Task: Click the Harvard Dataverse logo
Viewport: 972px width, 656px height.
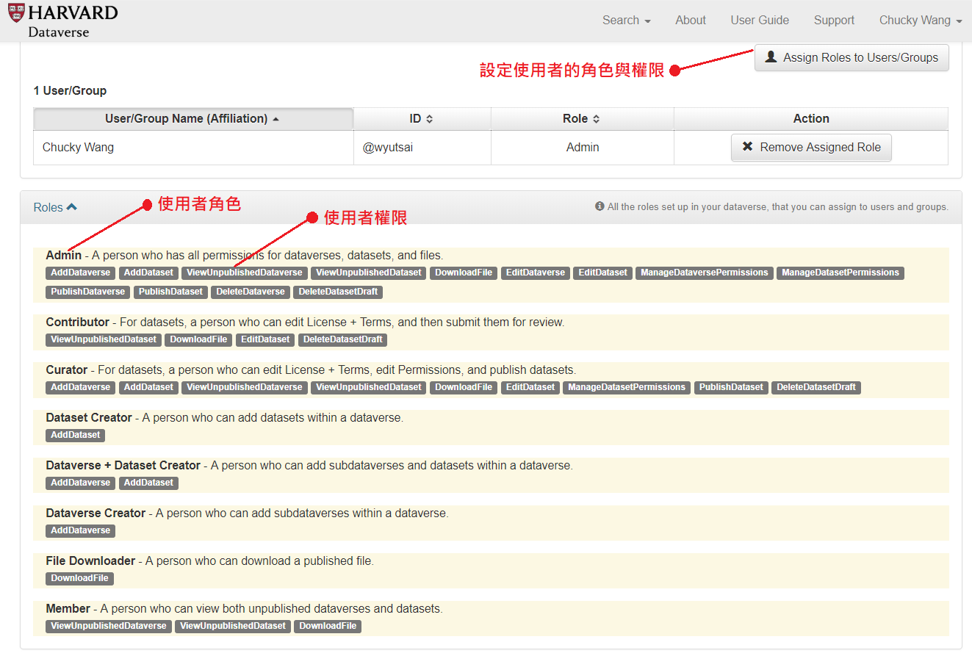Action: (x=62, y=21)
